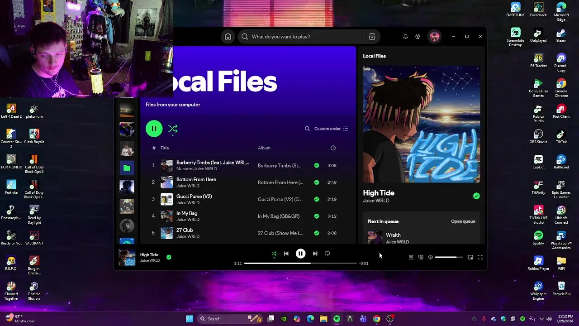Click Spotify icon in taskbar

[x=337, y=319]
